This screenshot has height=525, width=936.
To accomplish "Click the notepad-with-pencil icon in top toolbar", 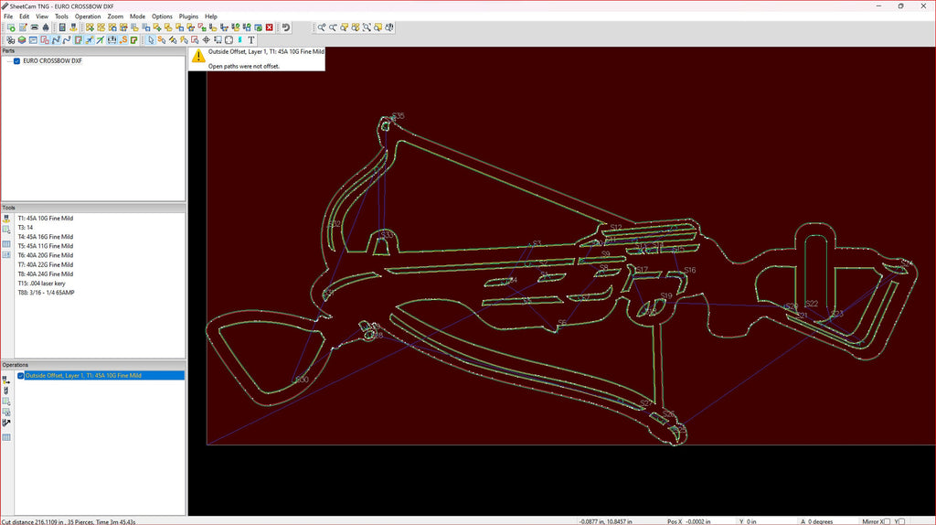I will [23, 27].
